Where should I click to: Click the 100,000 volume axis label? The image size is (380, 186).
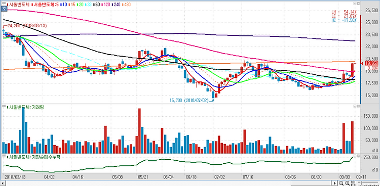coord(371,128)
